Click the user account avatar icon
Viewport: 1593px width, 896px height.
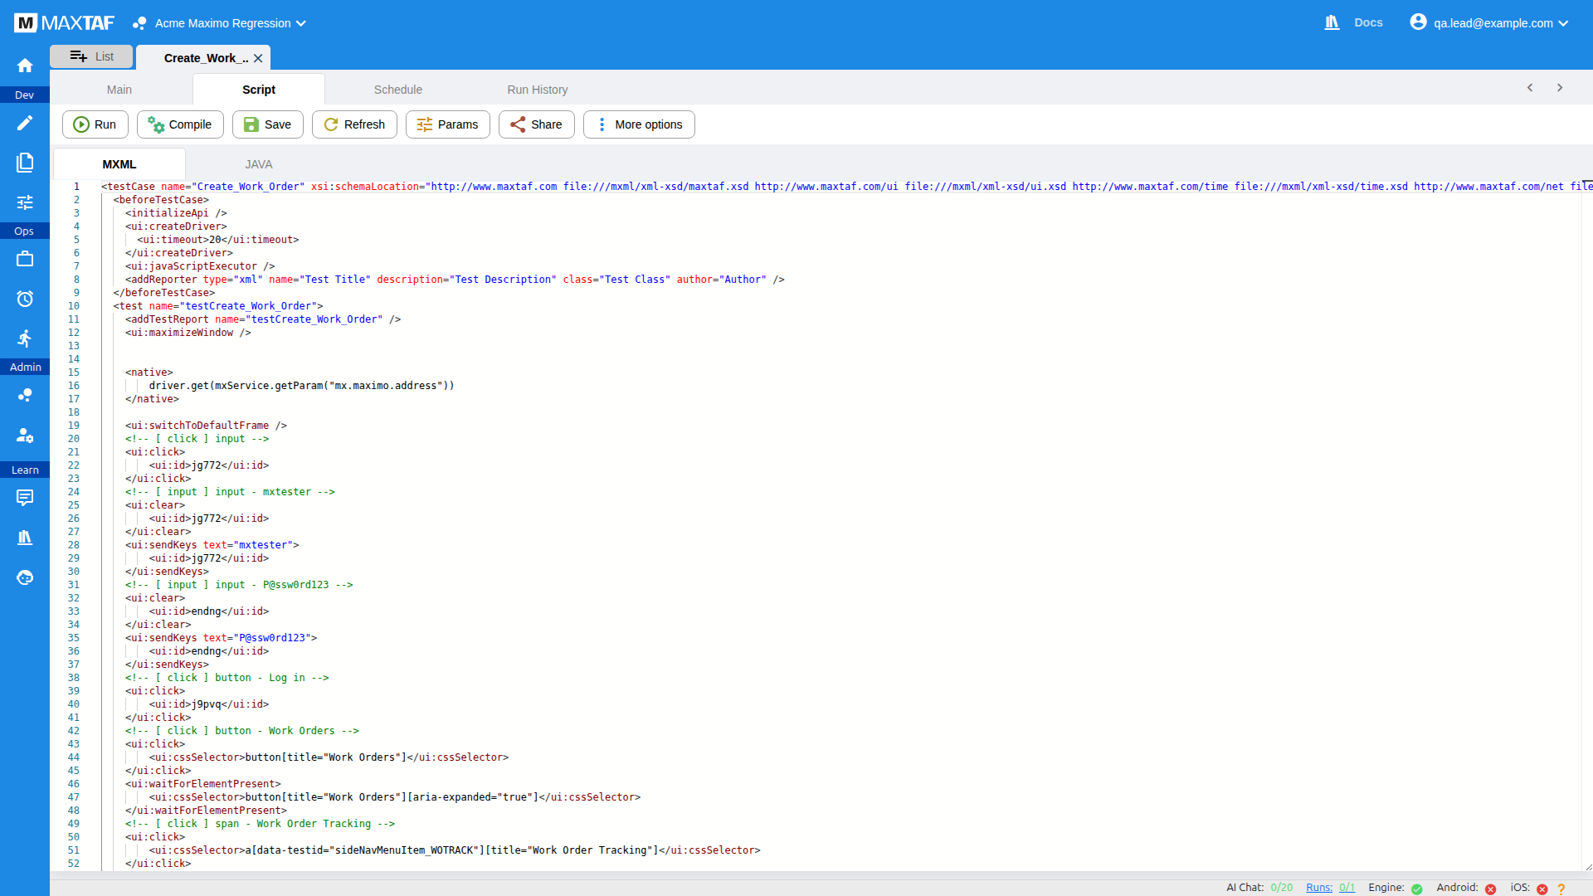(1418, 22)
